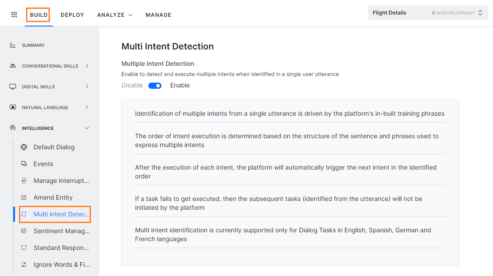
Task: Click the Default Dialog globe icon
Action: [25, 147]
